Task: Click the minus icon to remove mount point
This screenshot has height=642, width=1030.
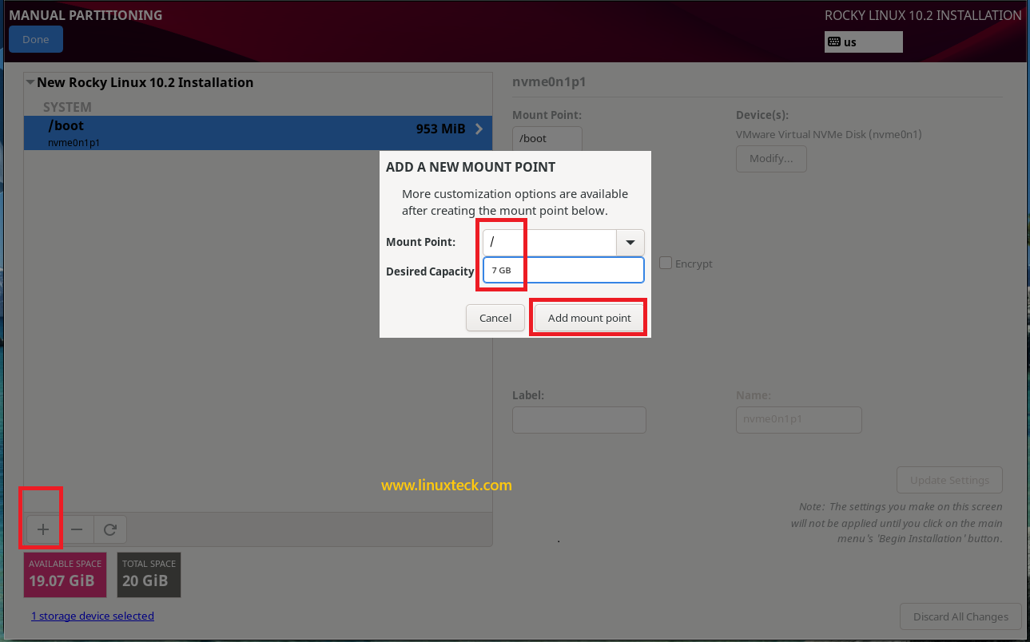Action: [77, 529]
